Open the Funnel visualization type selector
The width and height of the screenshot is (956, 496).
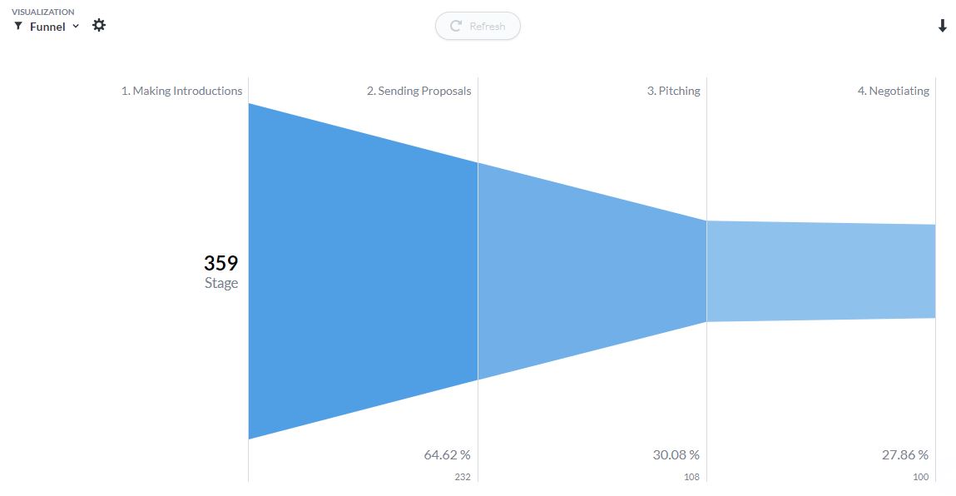[x=47, y=27]
